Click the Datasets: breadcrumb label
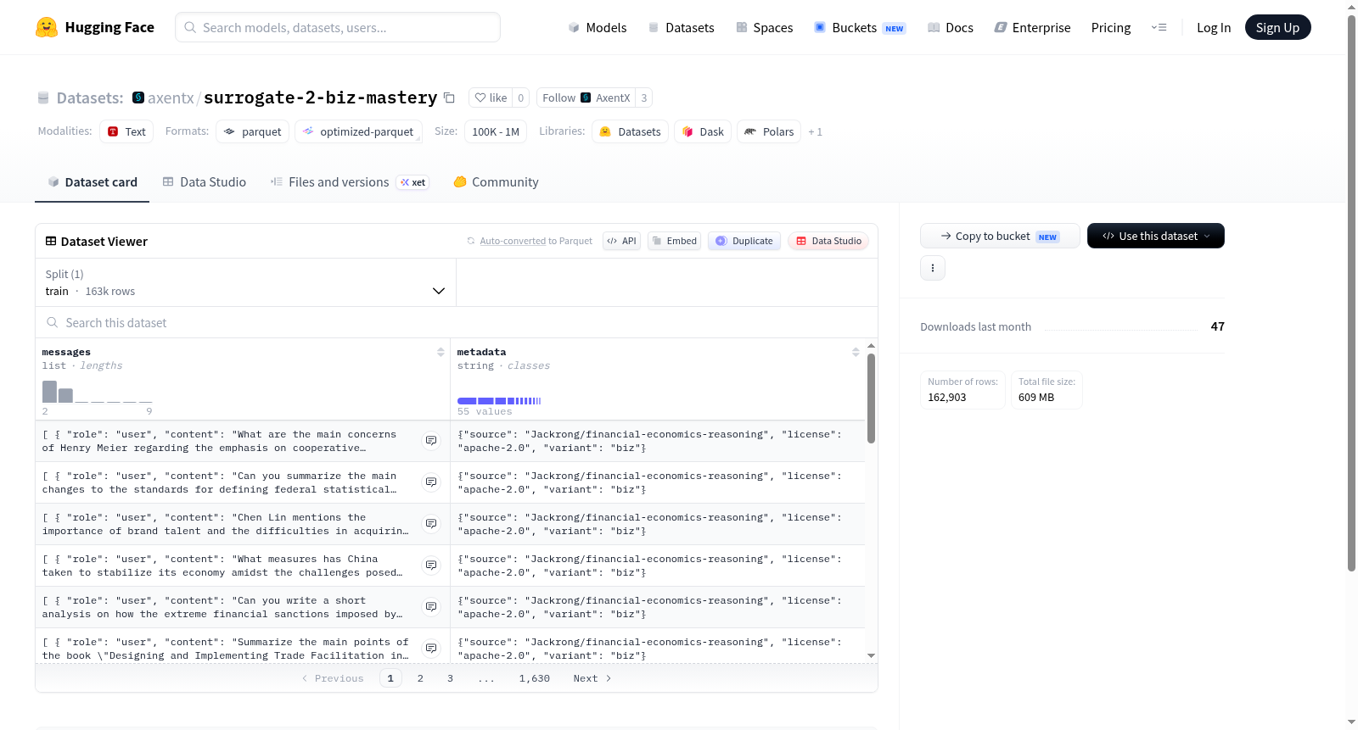 [x=90, y=98]
